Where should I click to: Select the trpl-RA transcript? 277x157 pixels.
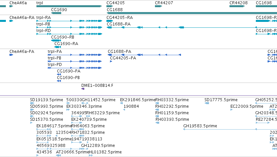tap(69, 21)
